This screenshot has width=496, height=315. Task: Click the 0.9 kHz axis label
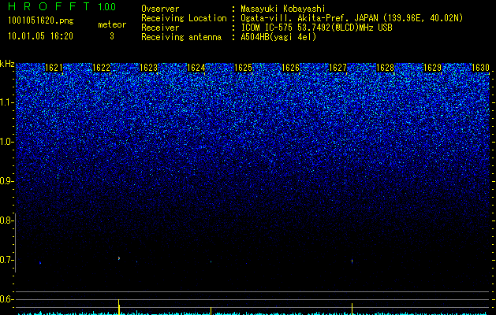tap(7, 181)
